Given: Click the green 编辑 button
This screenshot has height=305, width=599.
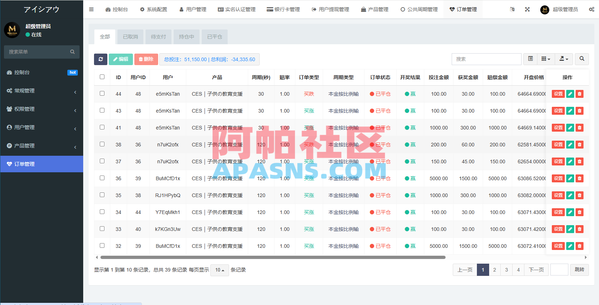Looking at the screenshot, I should [121, 59].
